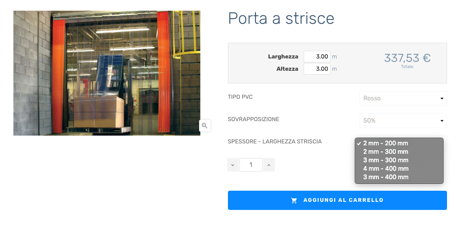Screen dimensions: 462x228
Task: Expand the Sovrapposizione 50% dropdown
Action: tap(403, 121)
